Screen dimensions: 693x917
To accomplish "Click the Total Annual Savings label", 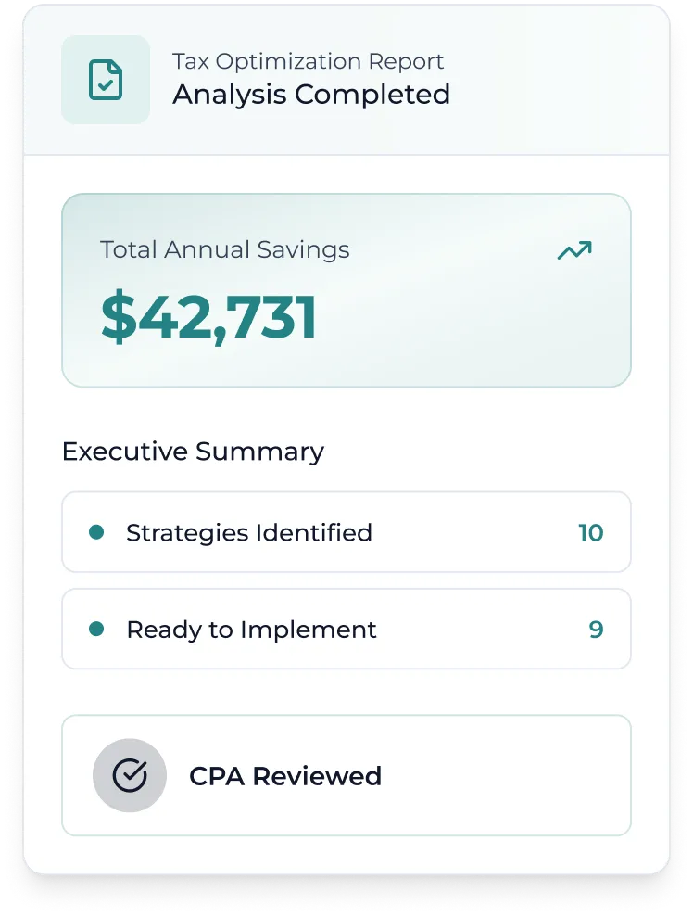I will (x=225, y=249).
